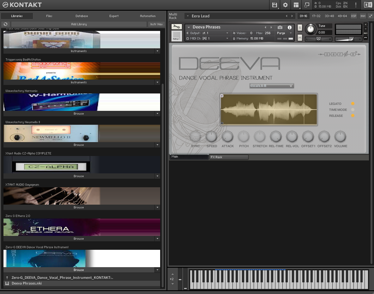The width and height of the screenshot is (374, 294).
Task: Click the NI logo icon
Action: click(x=368, y=5)
